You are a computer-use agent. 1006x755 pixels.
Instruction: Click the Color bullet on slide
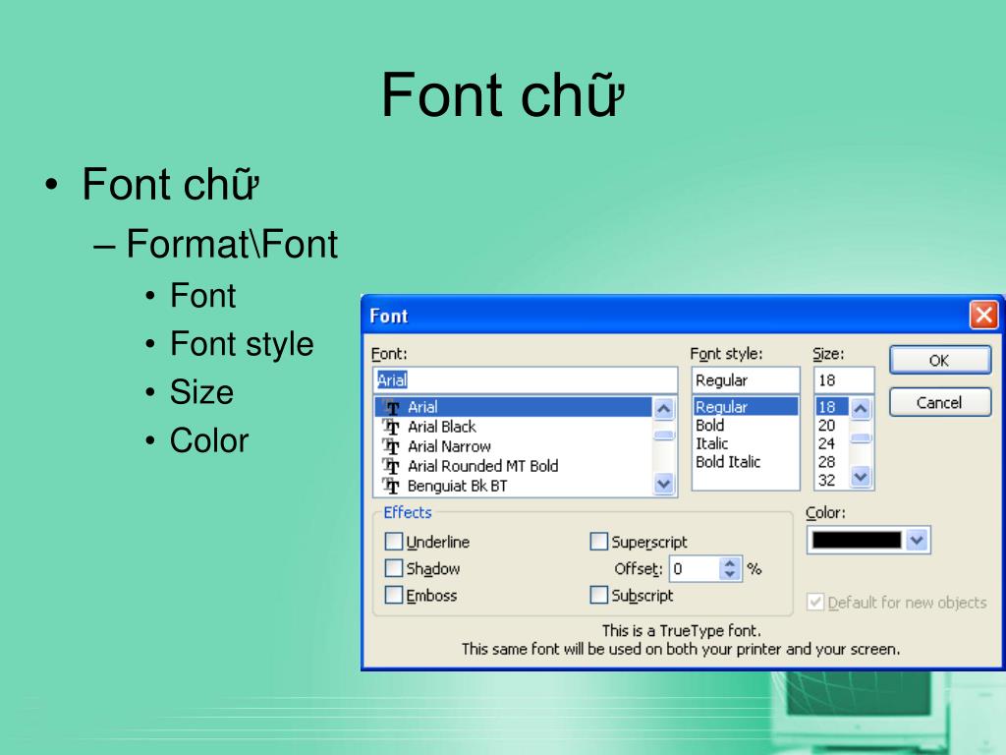209,440
